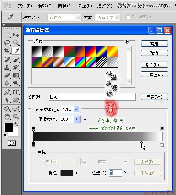
Task: Open the tool preset picker arrow
Action: pyautogui.click(x=17, y=17)
